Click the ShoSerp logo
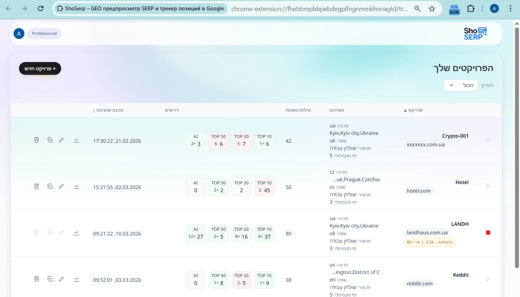This screenshot has height=297, width=520. coord(476,34)
